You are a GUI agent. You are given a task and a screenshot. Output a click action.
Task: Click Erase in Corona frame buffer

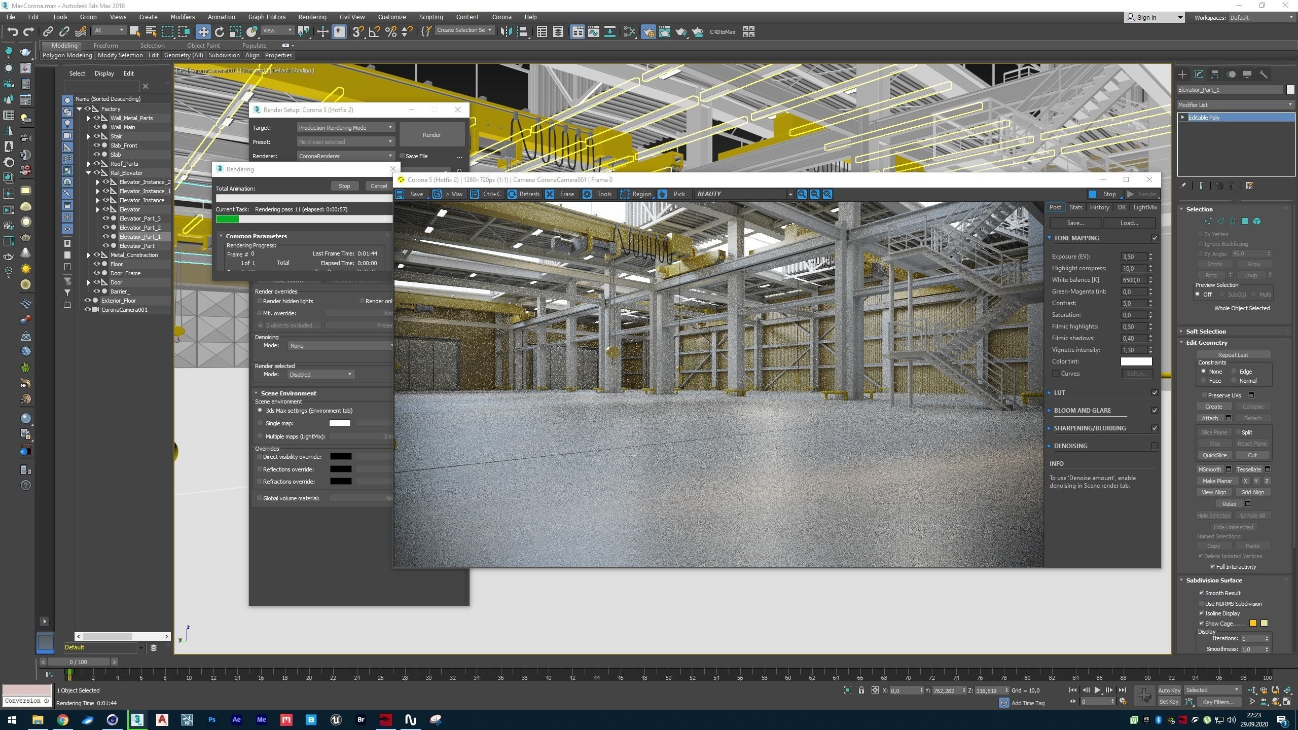click(x=560, y=194)
